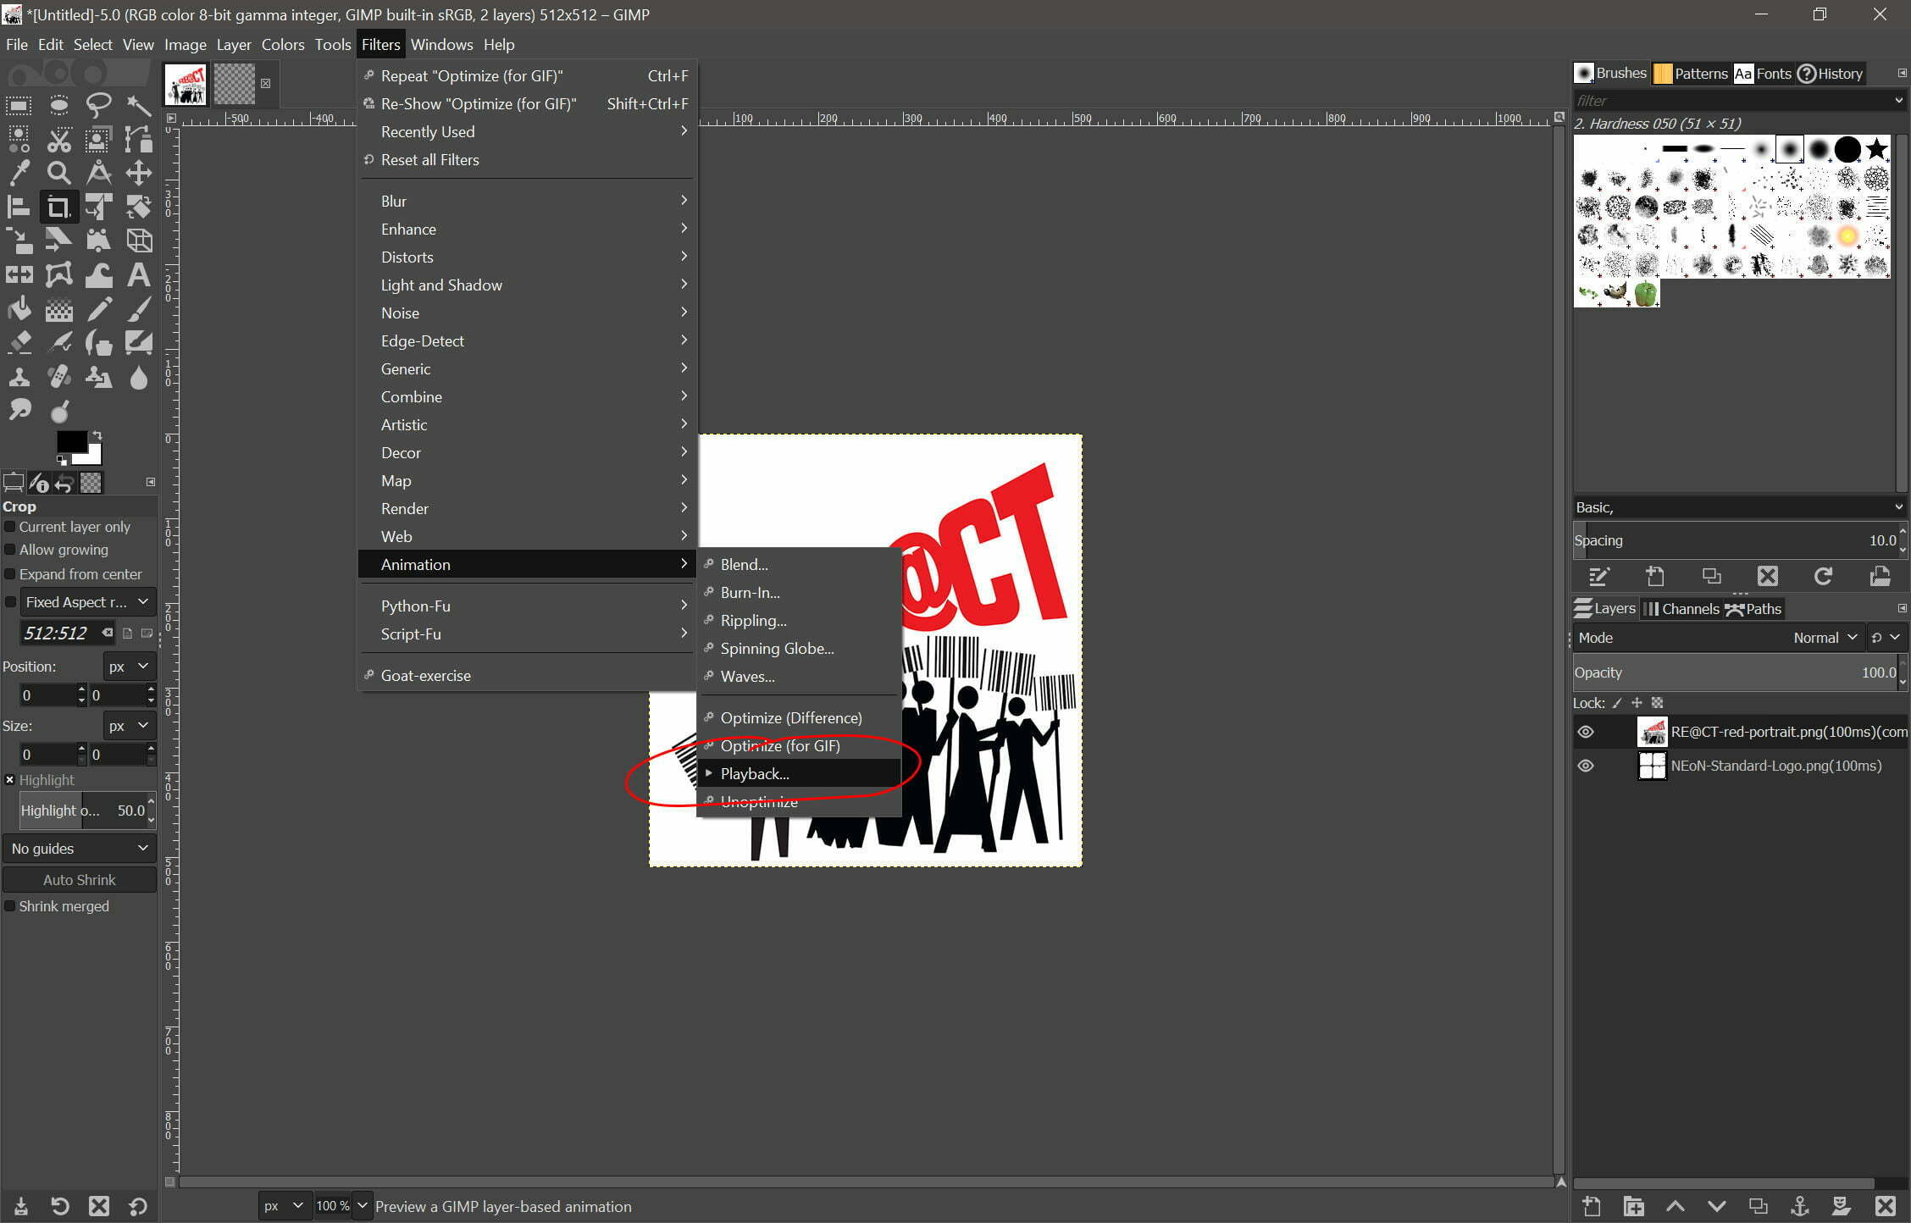Enable Current layer only checkbox
Image resolution: width=1911 pixels, height=1223 pixels.
pos(11,527)
